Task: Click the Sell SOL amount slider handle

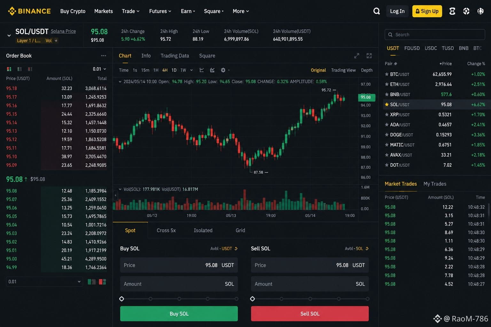Action: (x=253, y=299)
